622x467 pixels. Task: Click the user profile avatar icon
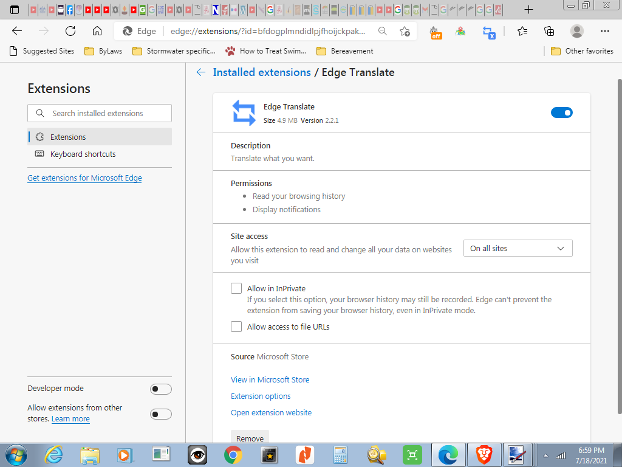pyautogui.click(x=577, y=31)
